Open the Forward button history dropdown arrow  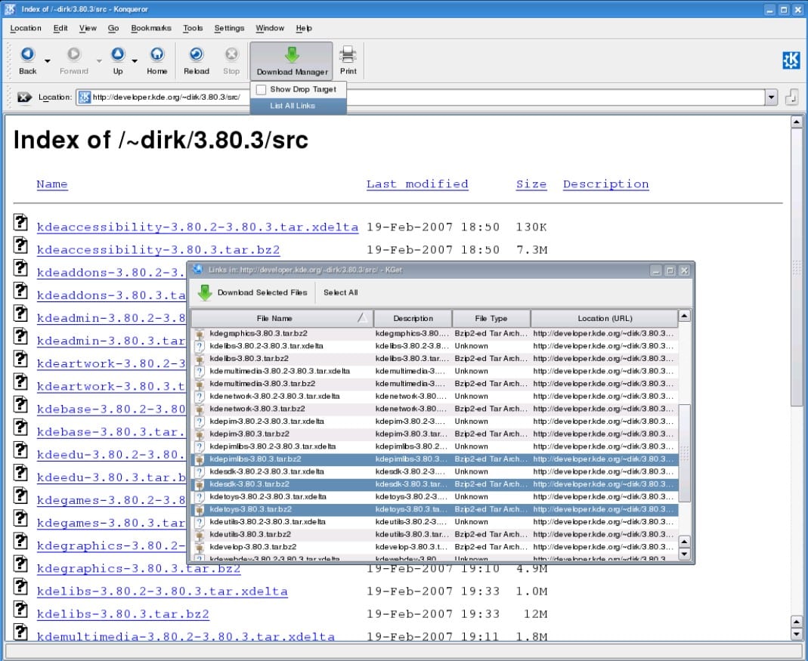[99, 60]
